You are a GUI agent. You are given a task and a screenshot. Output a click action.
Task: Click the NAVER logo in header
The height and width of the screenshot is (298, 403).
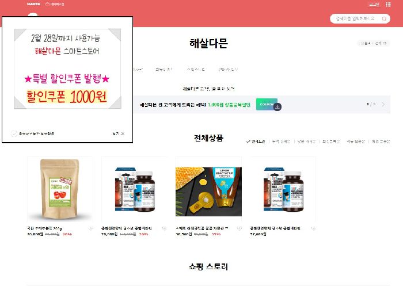click(x=33, y=4)
